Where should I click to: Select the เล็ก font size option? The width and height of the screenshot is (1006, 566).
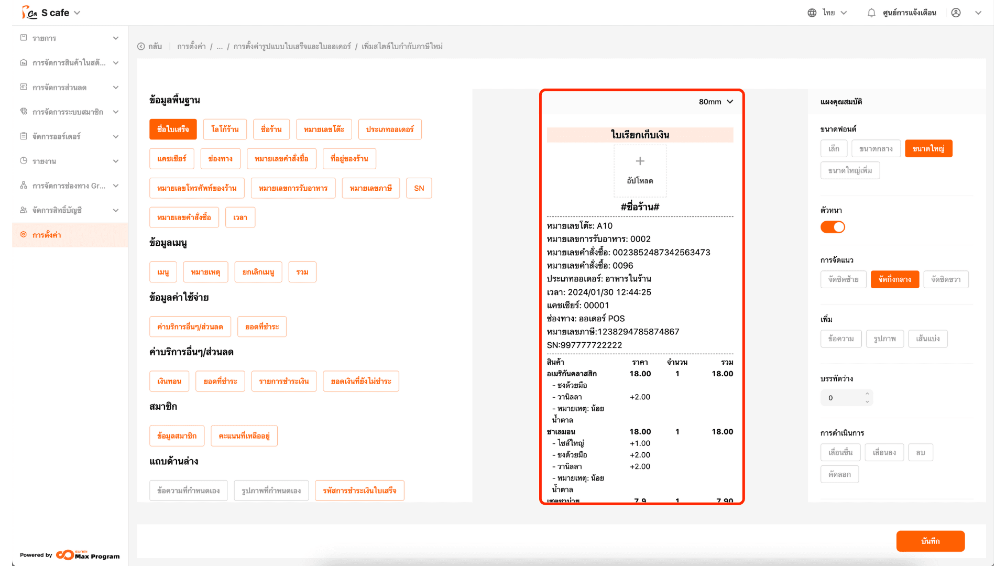pos(834,149)
